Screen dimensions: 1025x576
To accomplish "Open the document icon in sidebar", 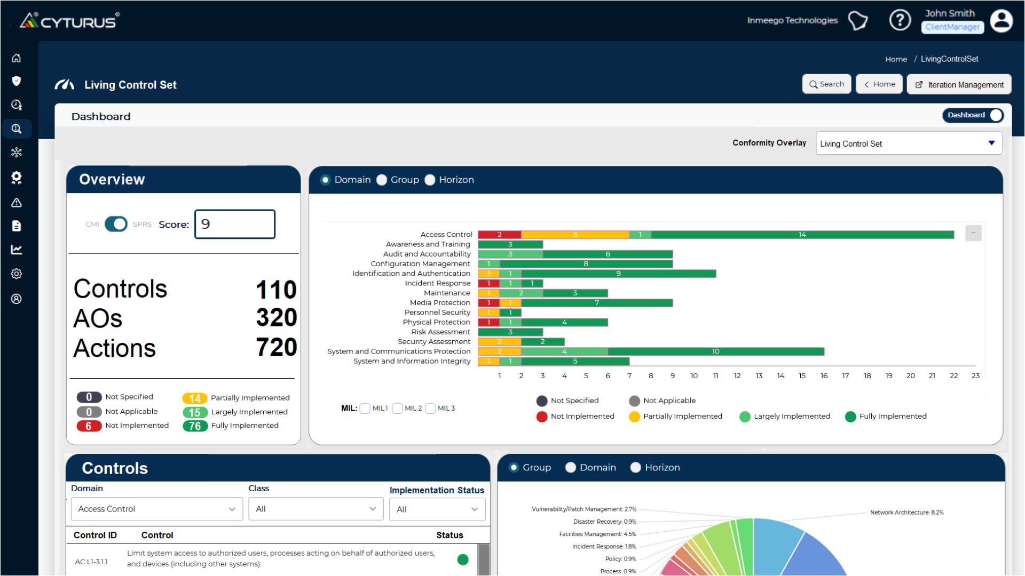I will pos(17,226).
